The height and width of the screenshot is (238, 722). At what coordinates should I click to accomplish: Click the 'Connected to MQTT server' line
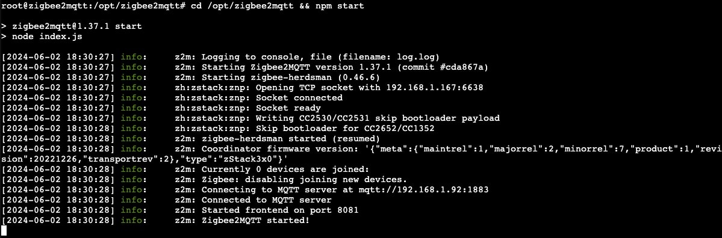267,200
